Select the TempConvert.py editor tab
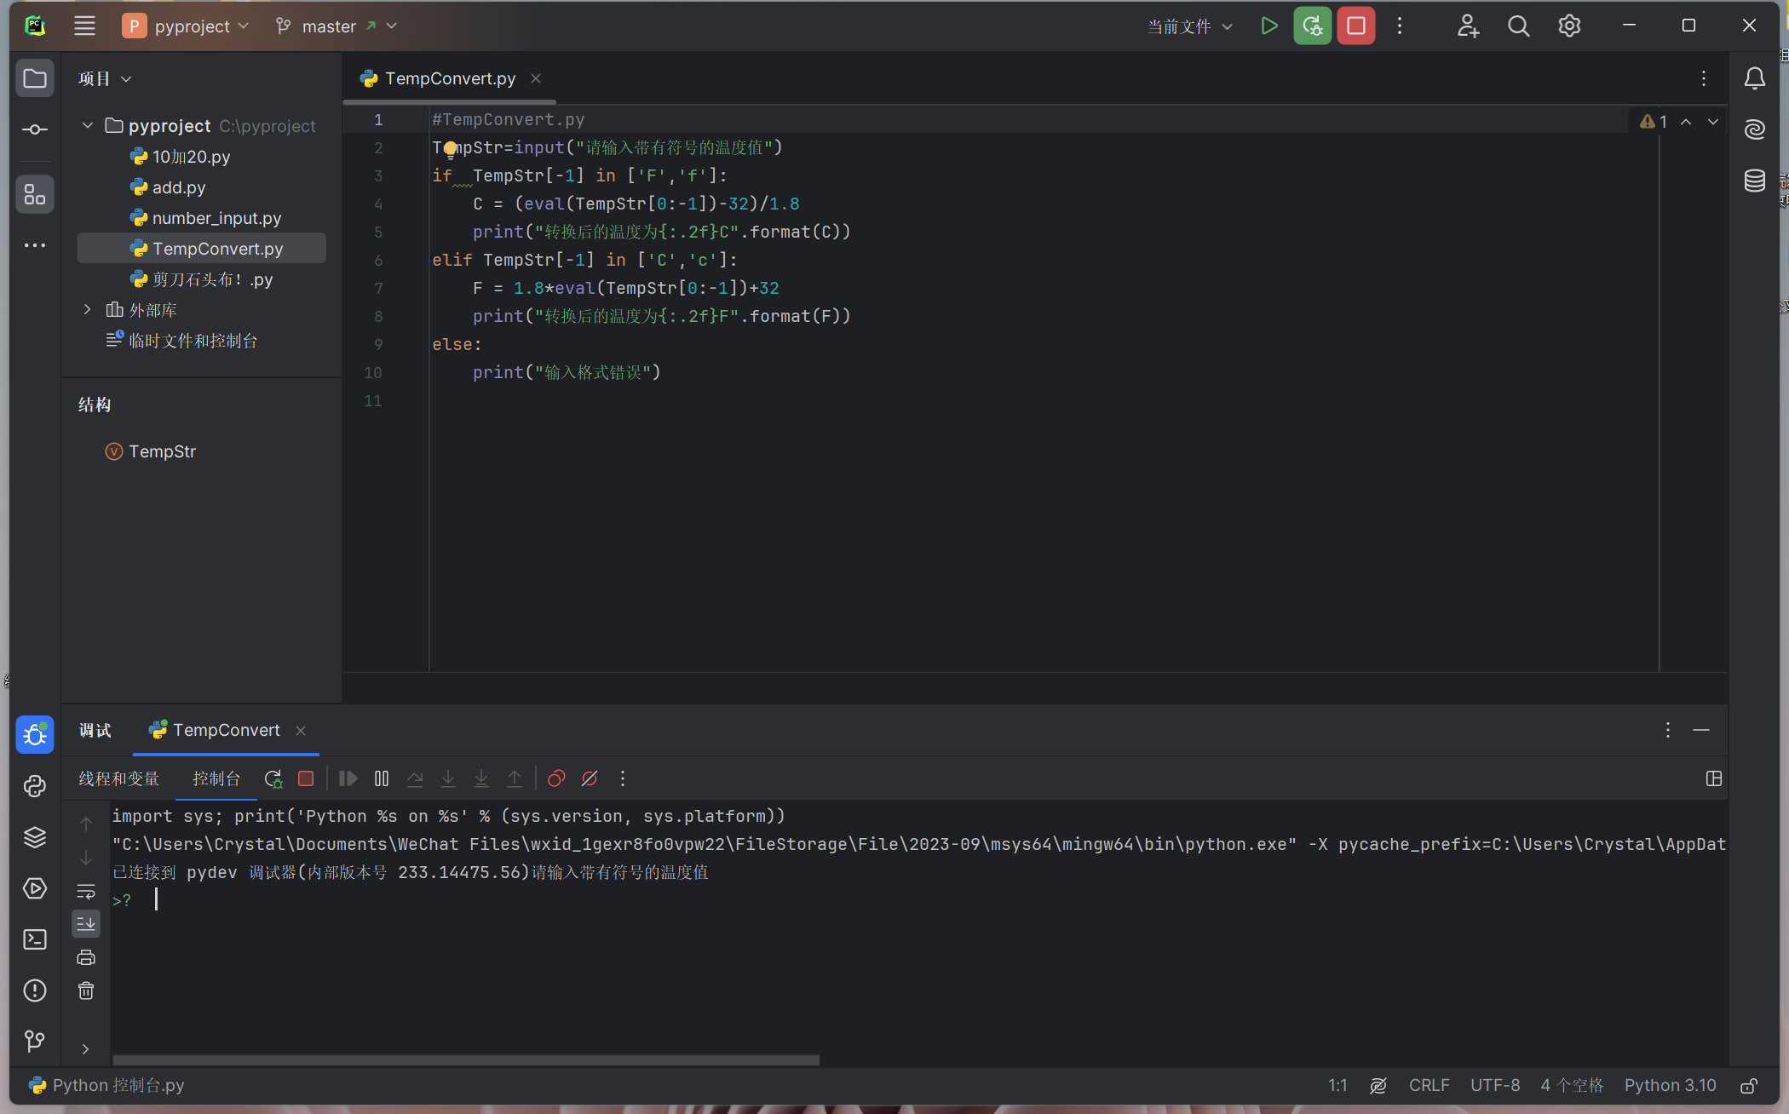The image size is (1789, 1114). (x=450, y=78)
